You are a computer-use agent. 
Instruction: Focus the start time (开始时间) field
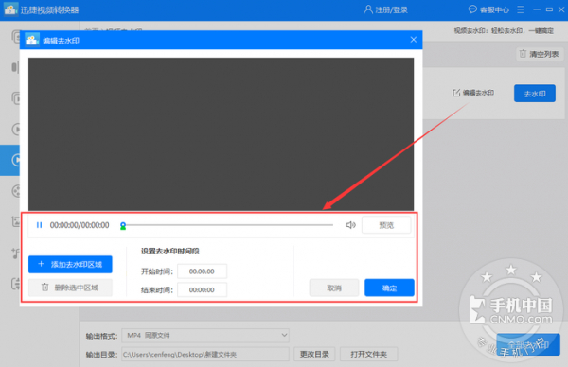click(x=202, y=271)
